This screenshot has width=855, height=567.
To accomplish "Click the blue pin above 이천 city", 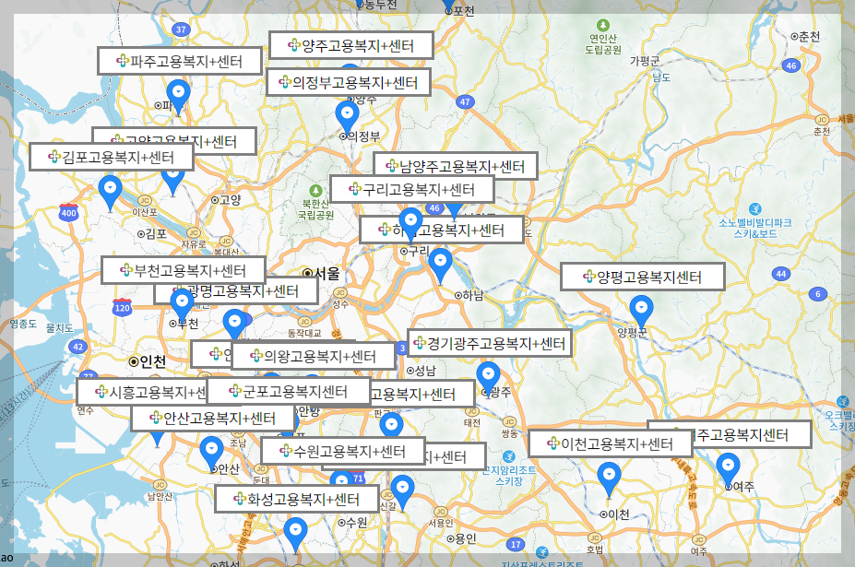I will coord(609,478).
